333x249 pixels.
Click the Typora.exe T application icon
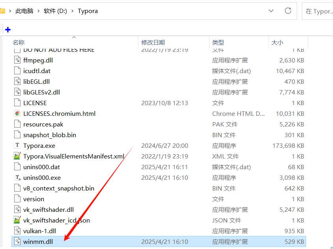tap(17, 145)
